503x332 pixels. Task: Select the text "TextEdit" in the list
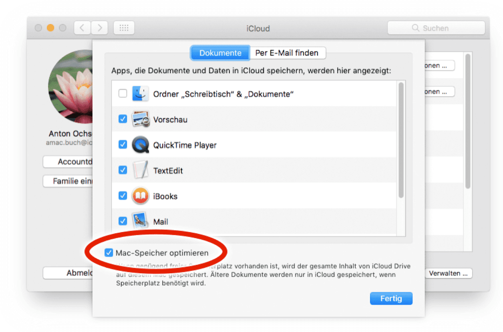tap(168, 171)
